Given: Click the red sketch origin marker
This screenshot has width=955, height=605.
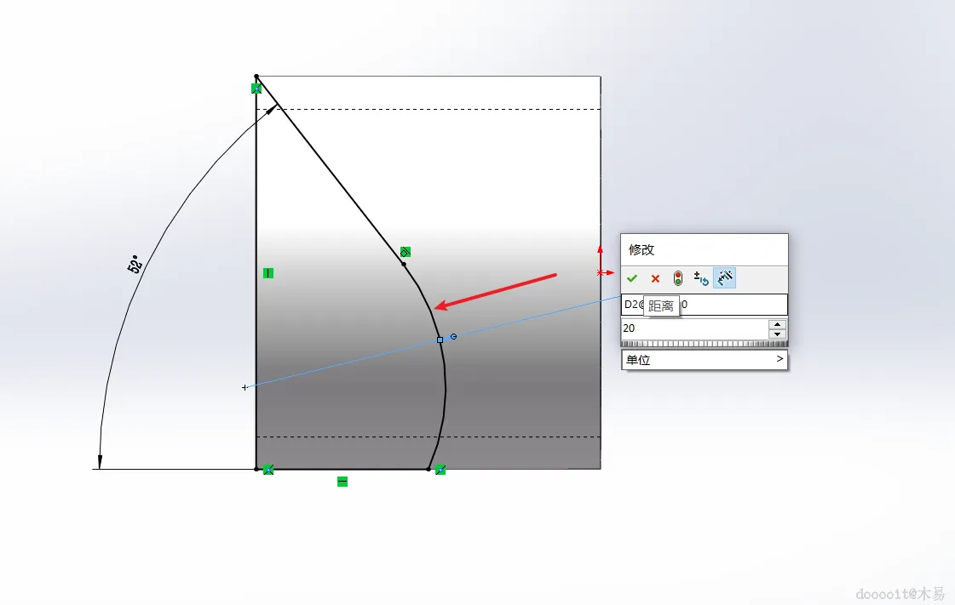Looking at the screenshot, I should coord(601,272).
